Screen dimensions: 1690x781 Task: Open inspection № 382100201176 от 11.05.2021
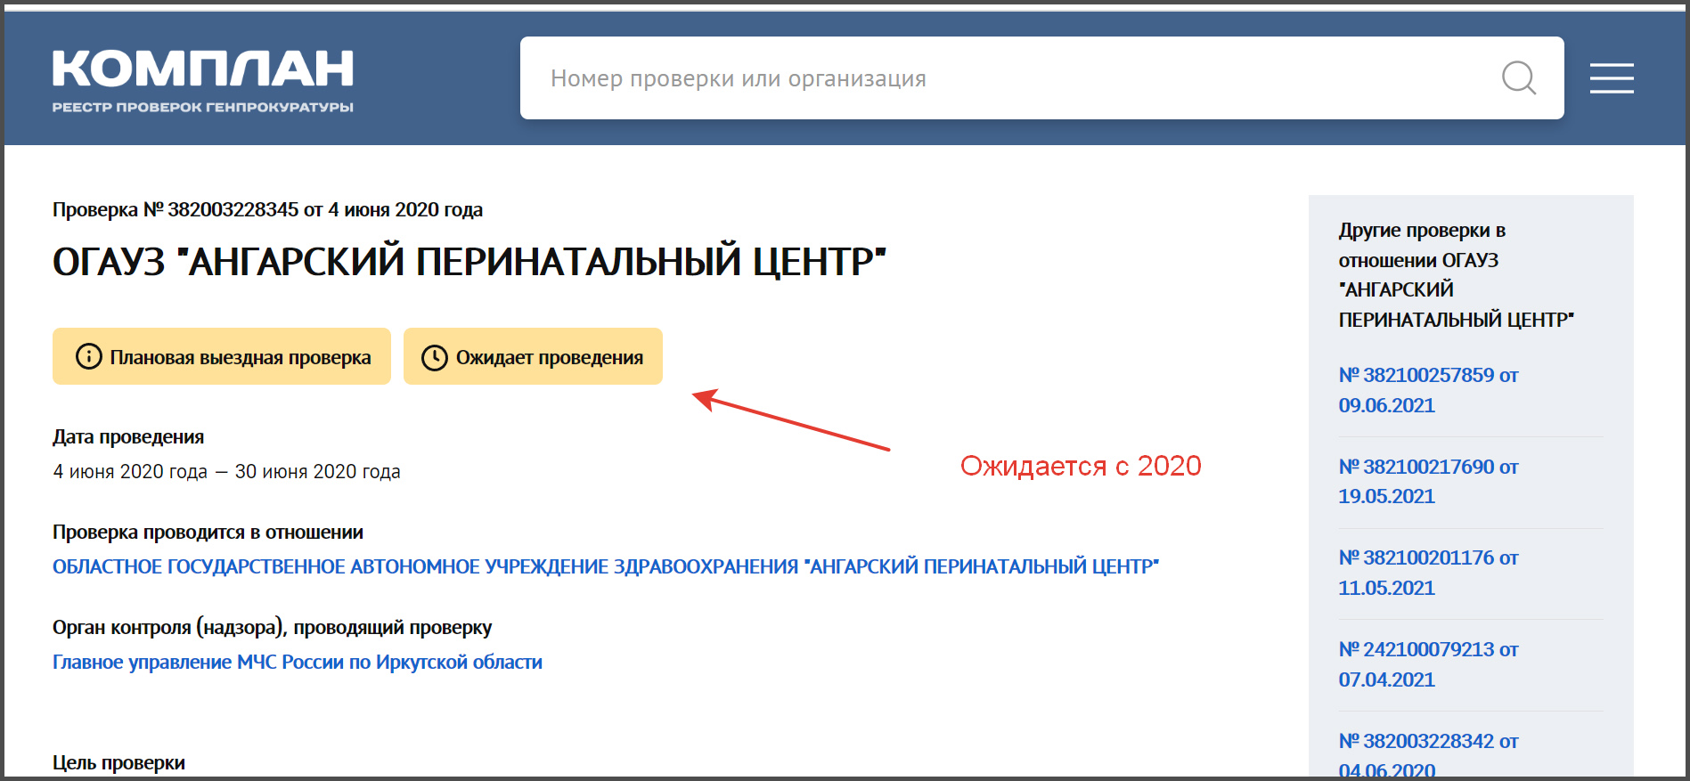point(1428,573)
